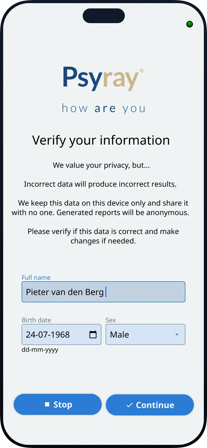This screenshot has width=207, height=448.
Task: Click the birth date value 24-07-1968
Action: [48, 334]
